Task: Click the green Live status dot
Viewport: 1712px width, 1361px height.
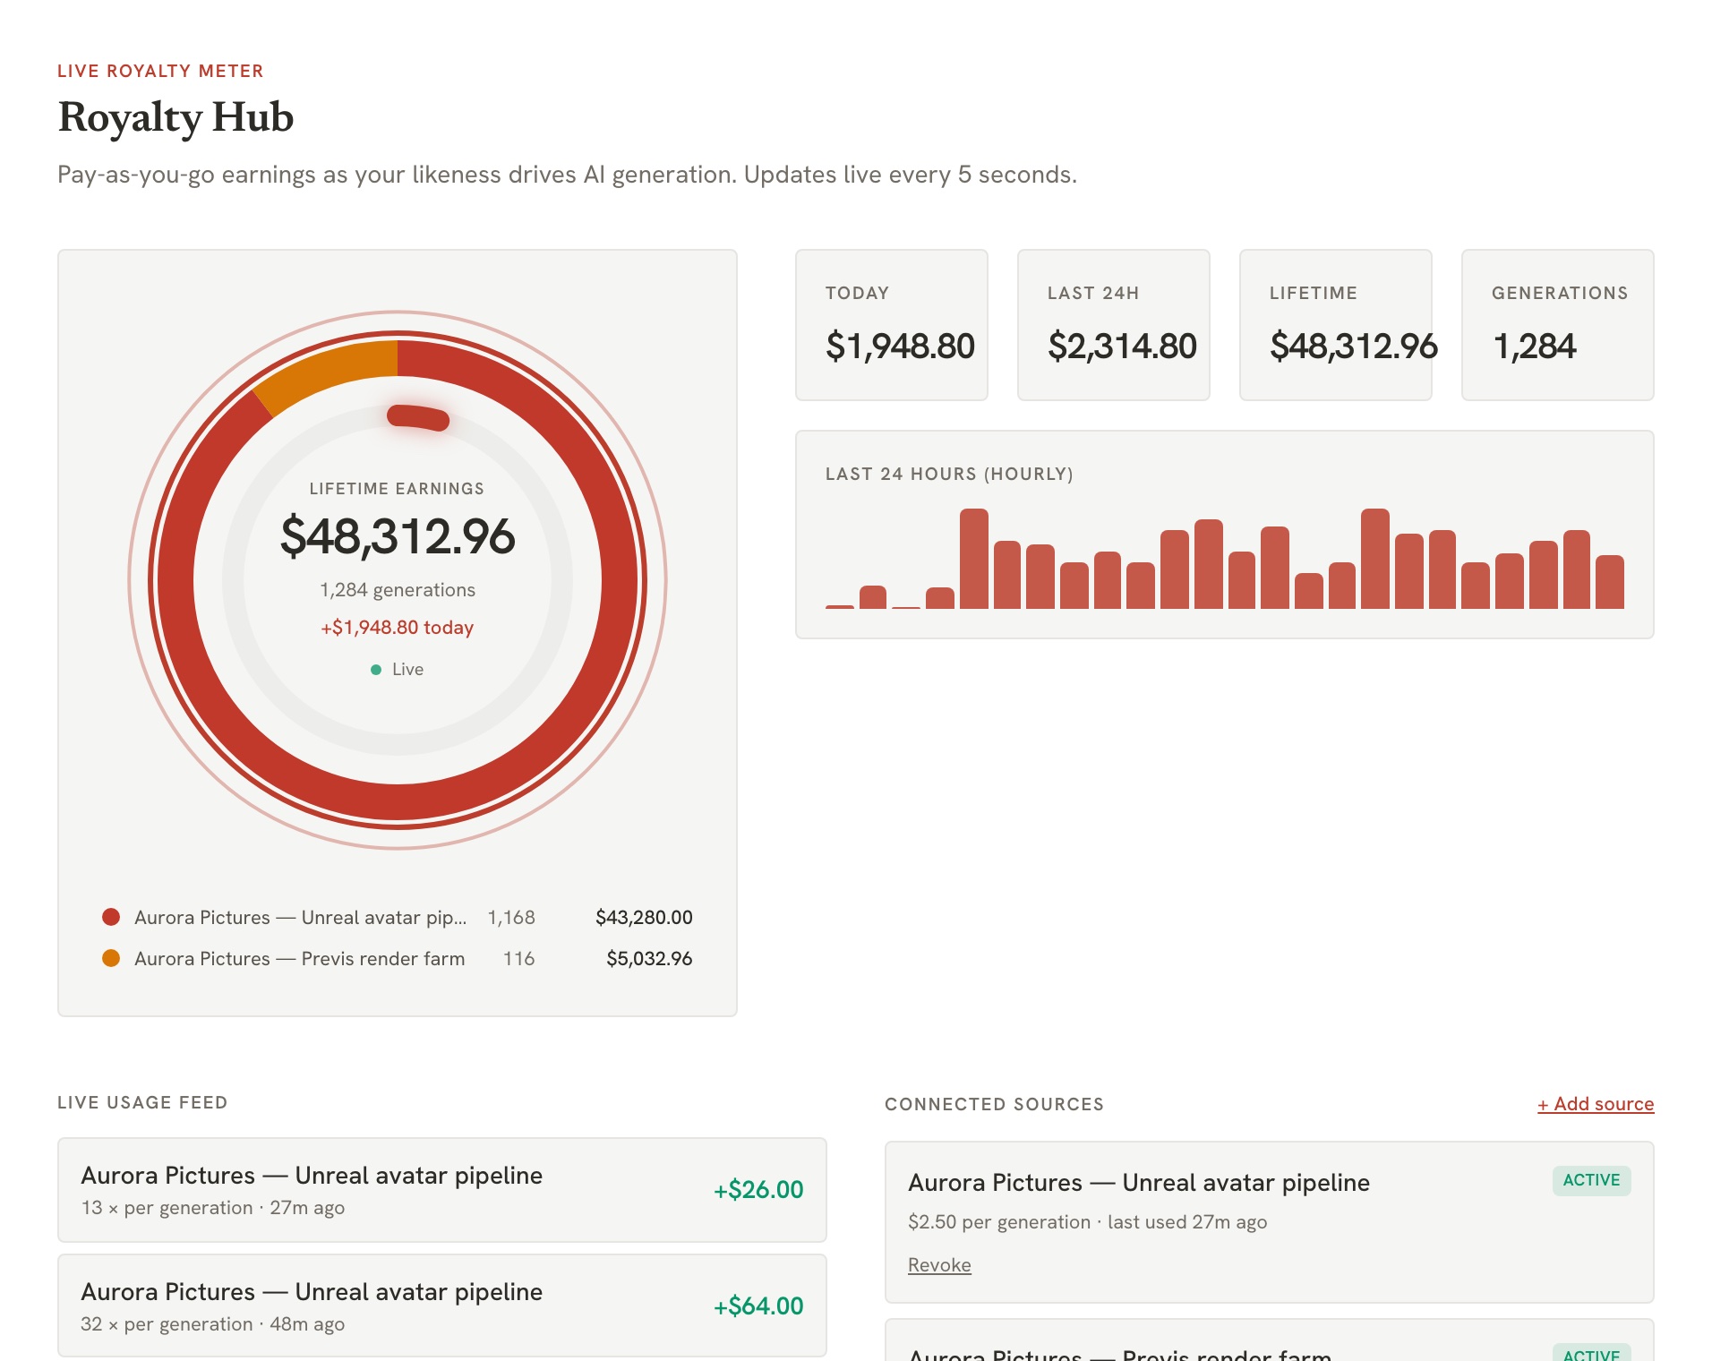Action: [x=376, y=670]
